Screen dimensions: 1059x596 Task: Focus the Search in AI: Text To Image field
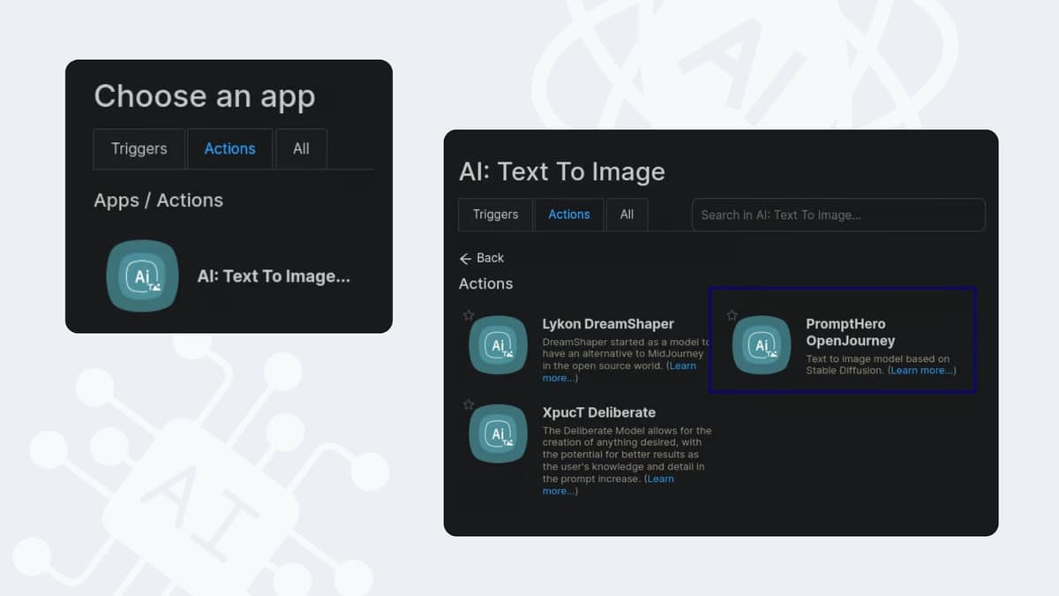click(x=837, y=215)
